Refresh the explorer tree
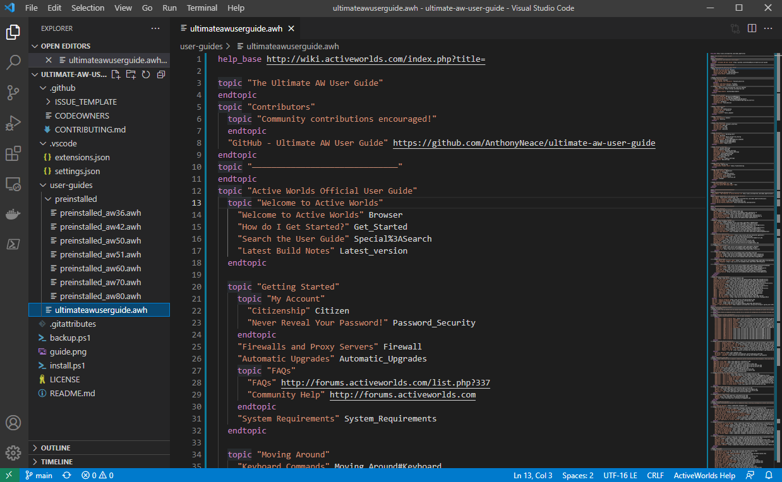782x482 pixels. [146, 74]
